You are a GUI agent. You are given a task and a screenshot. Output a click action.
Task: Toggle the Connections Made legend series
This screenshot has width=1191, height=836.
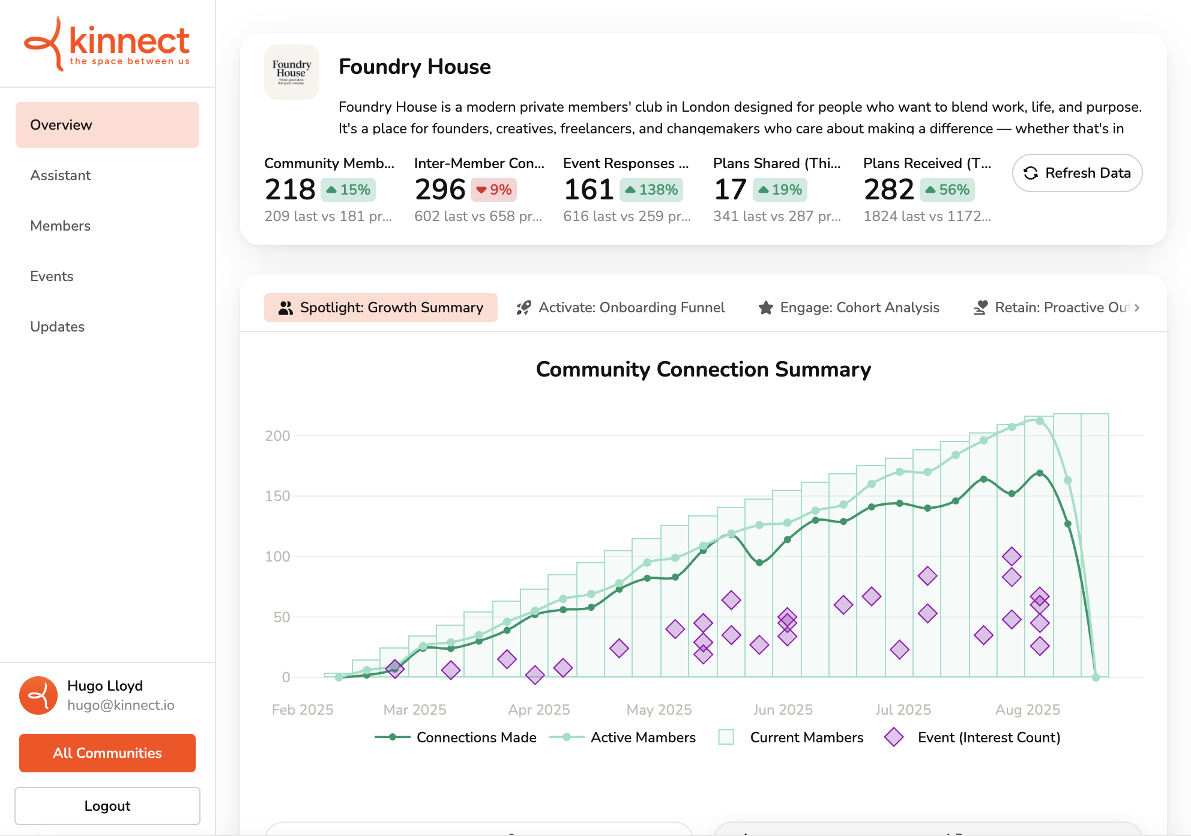456,738
